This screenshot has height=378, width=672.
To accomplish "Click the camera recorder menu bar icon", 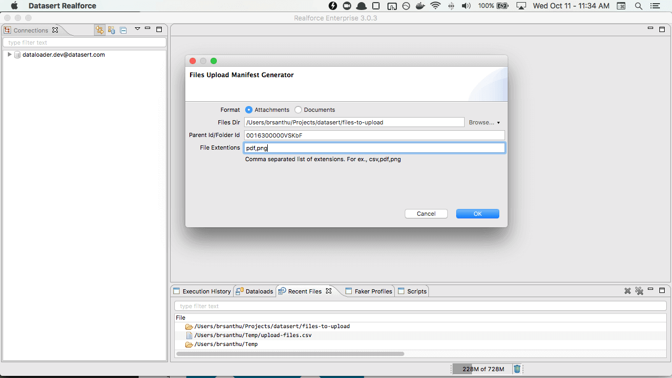I will tap(347, 6).
